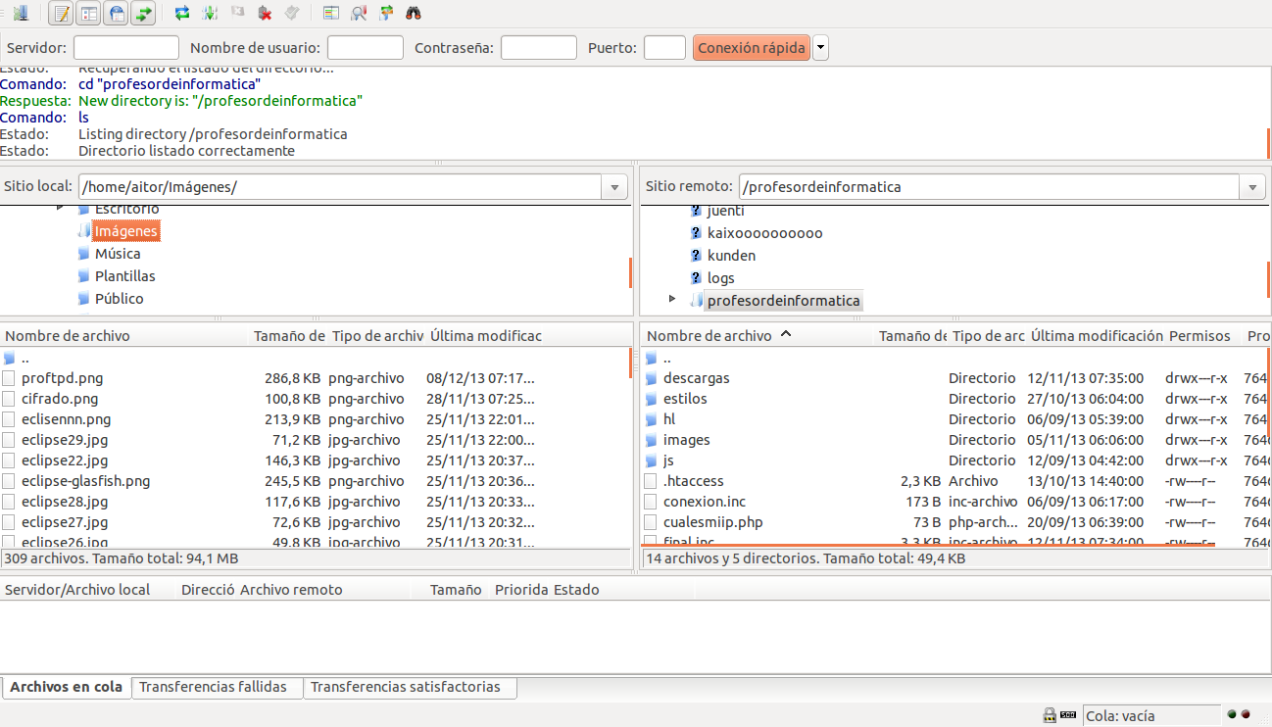Click the Servidor input field
Screen dimensions: 1272x727
pyautogui.click(x=125, y=48)
